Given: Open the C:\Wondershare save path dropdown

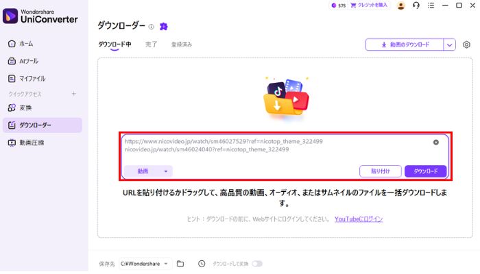Looking at the screenshot, I should (x=144, y=264).
